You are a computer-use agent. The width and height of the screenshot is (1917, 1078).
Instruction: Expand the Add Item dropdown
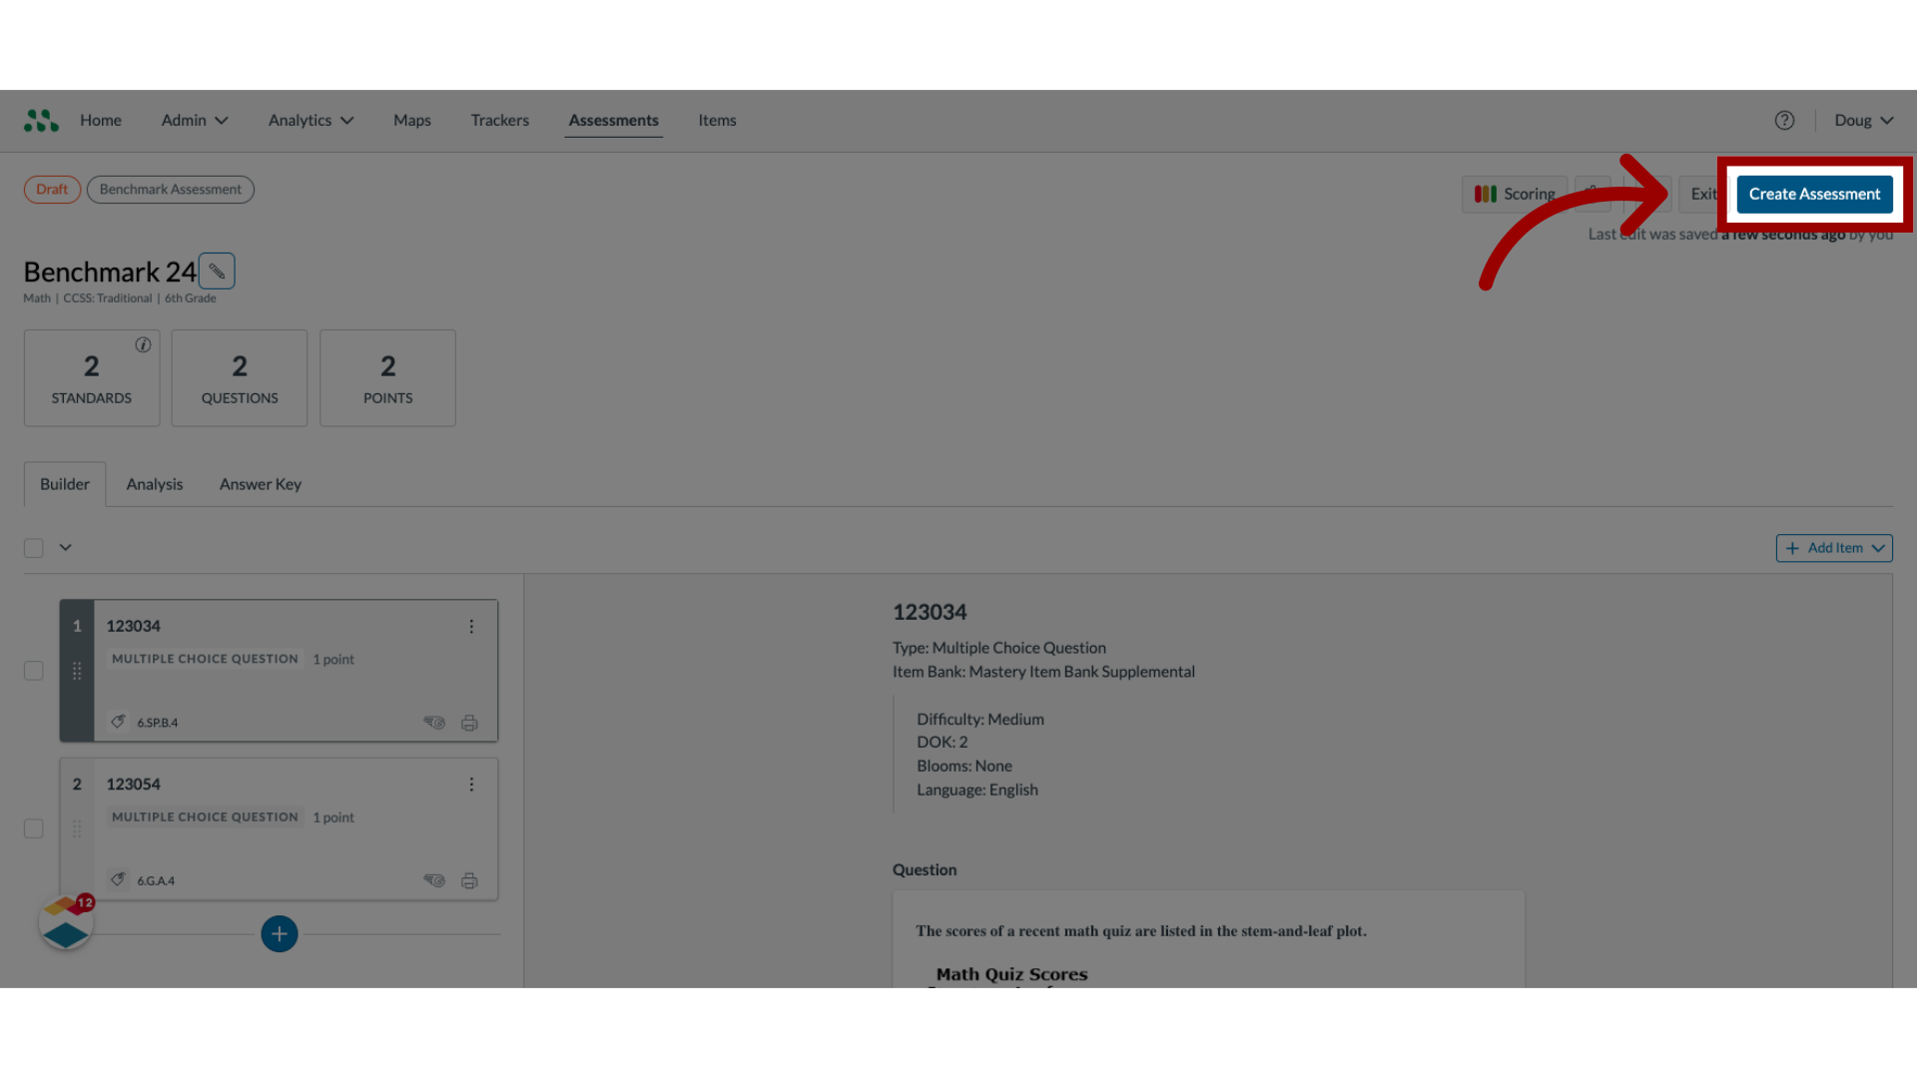(1880, 546)
